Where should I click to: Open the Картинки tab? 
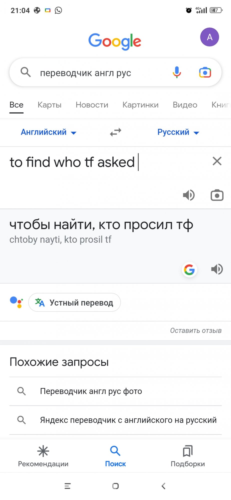point(140,105)
